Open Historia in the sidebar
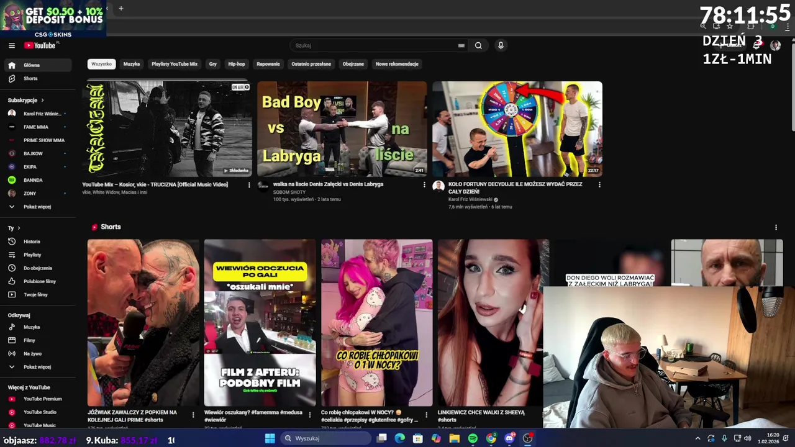Image resolution: width=795 pixels, height=447 pixels. pos(39,242)
